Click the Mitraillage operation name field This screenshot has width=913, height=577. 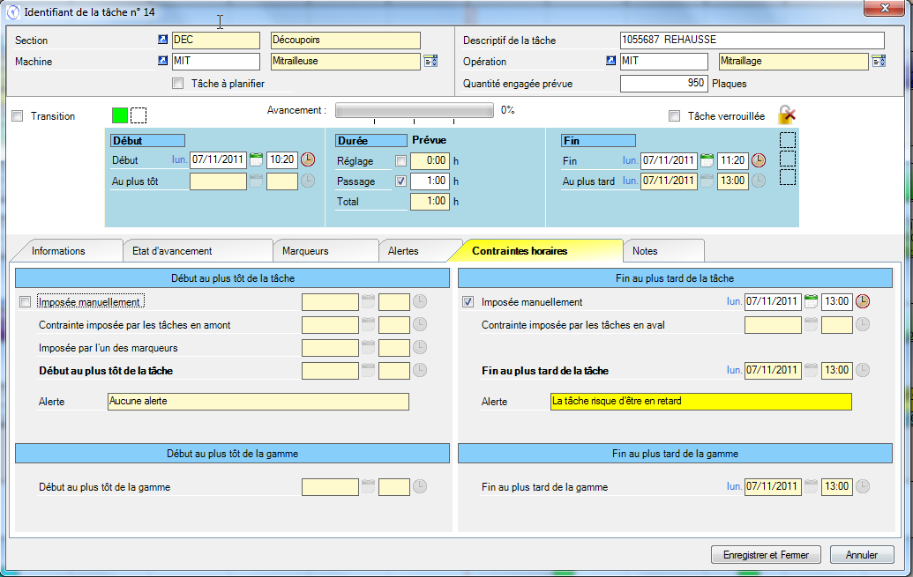(x=794, y=61)
